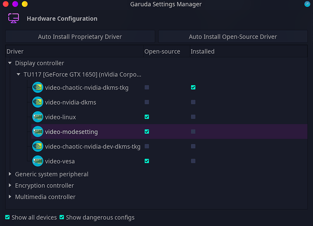Select the Multimedia controller label
Viewport: 313px width, 226px height.
pos(45,197)
